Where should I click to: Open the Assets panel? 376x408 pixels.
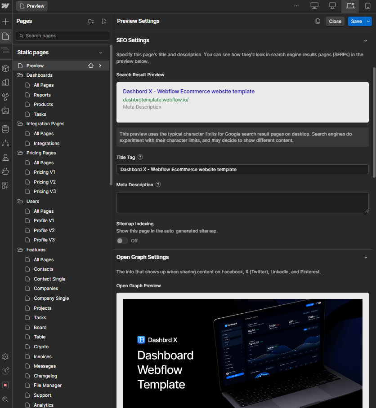[x=6, y=111]
